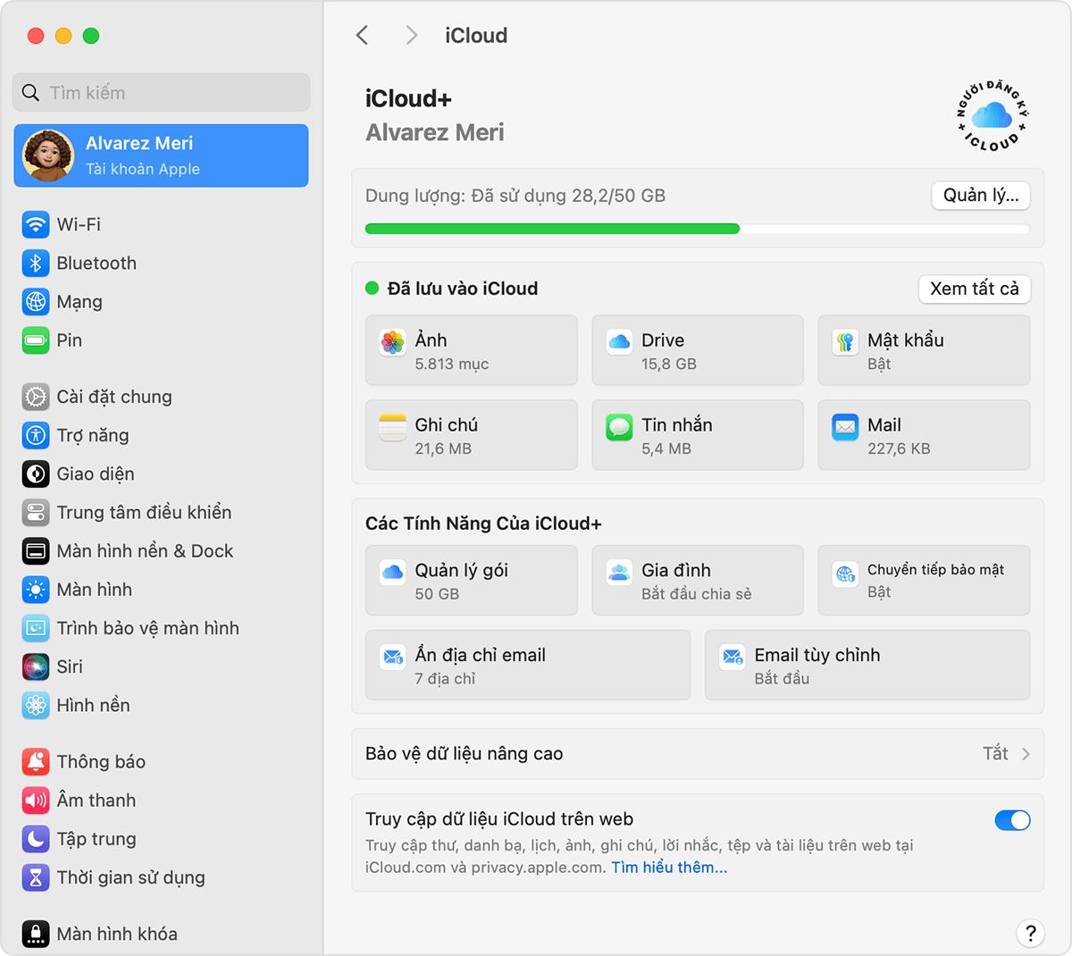This screenshot has width=1072, height=956.
Task: Open Tìm hiểu thêm link
Action: coord(668,867)
